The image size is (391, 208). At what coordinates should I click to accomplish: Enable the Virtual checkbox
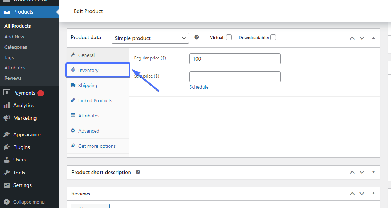(x=229, y=37)
